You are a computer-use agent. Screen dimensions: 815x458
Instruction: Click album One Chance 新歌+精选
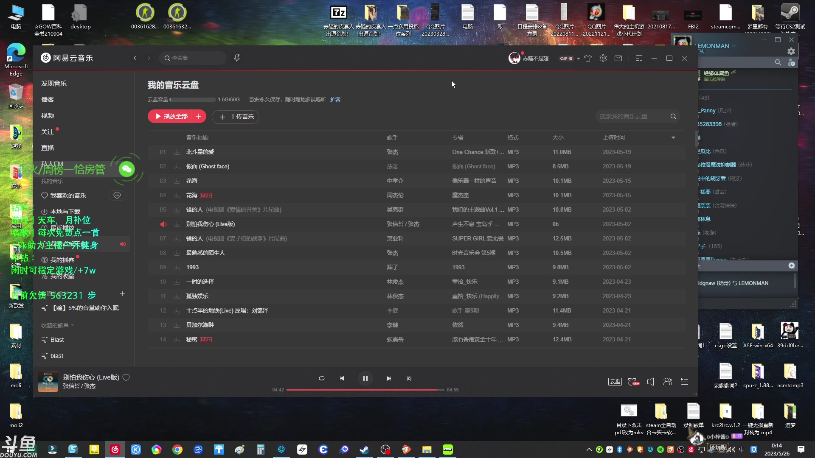tap(478, 152)
